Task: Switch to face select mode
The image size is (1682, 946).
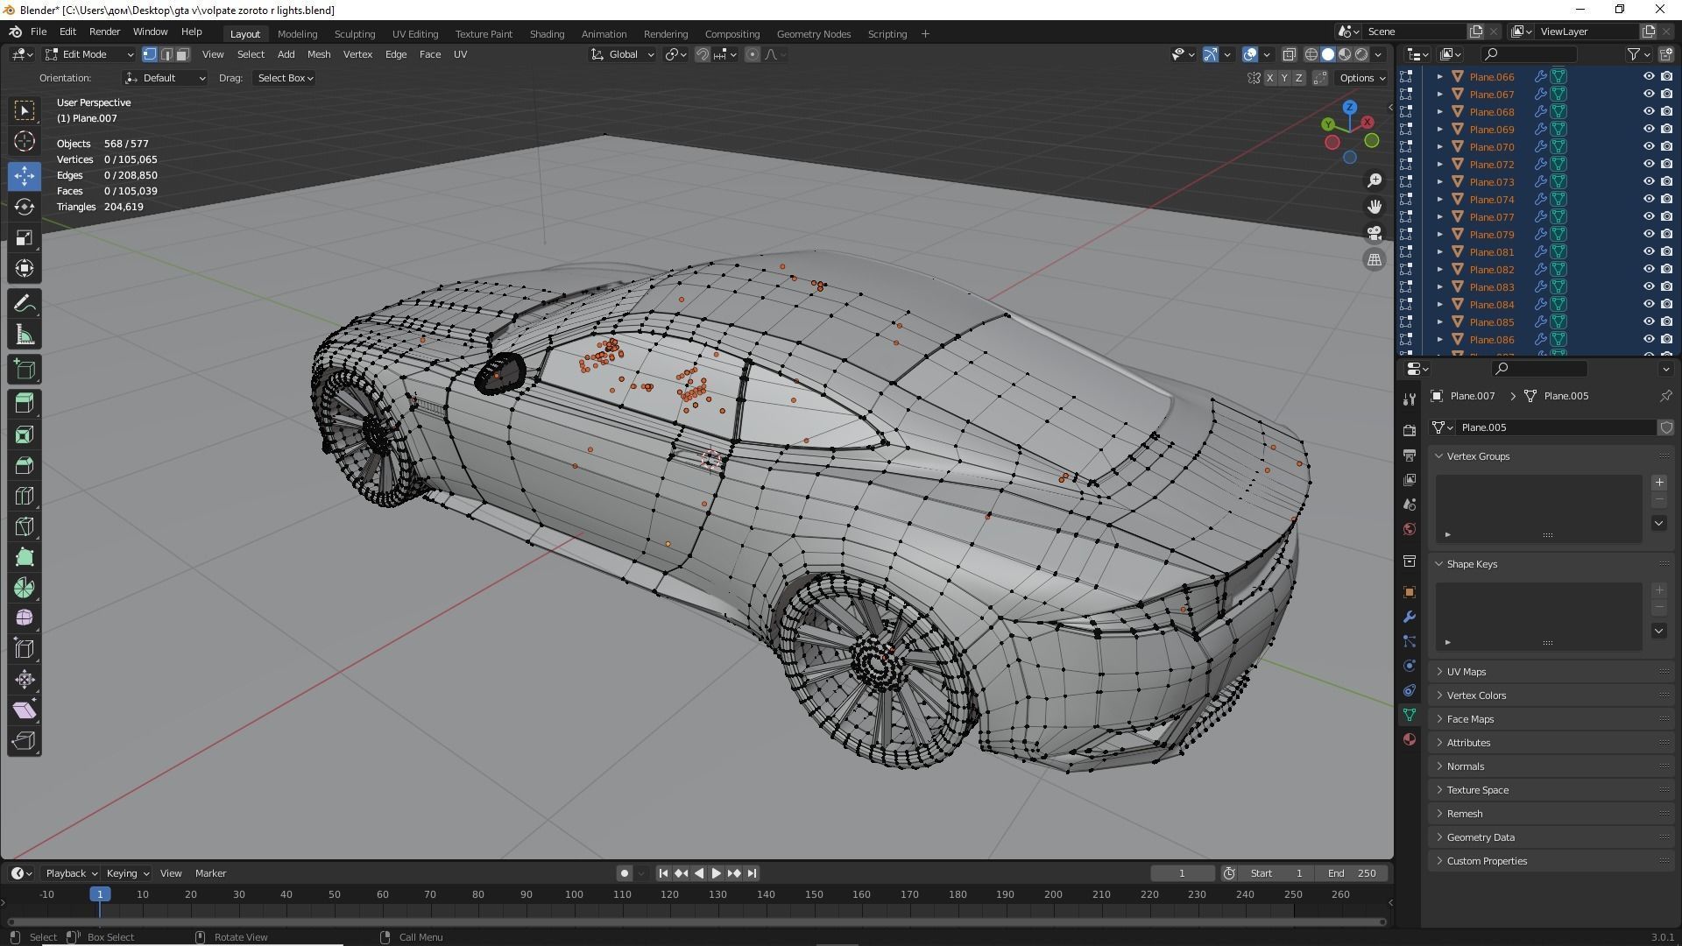Action: click(182, 54)
